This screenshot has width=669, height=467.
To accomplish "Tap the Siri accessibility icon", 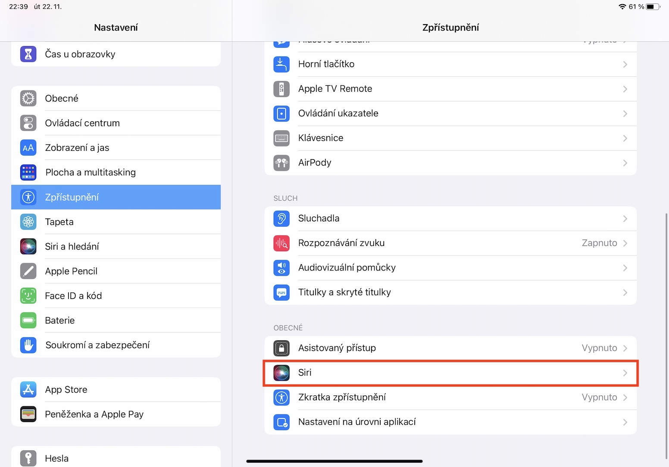I will click(x=281, y=373).
